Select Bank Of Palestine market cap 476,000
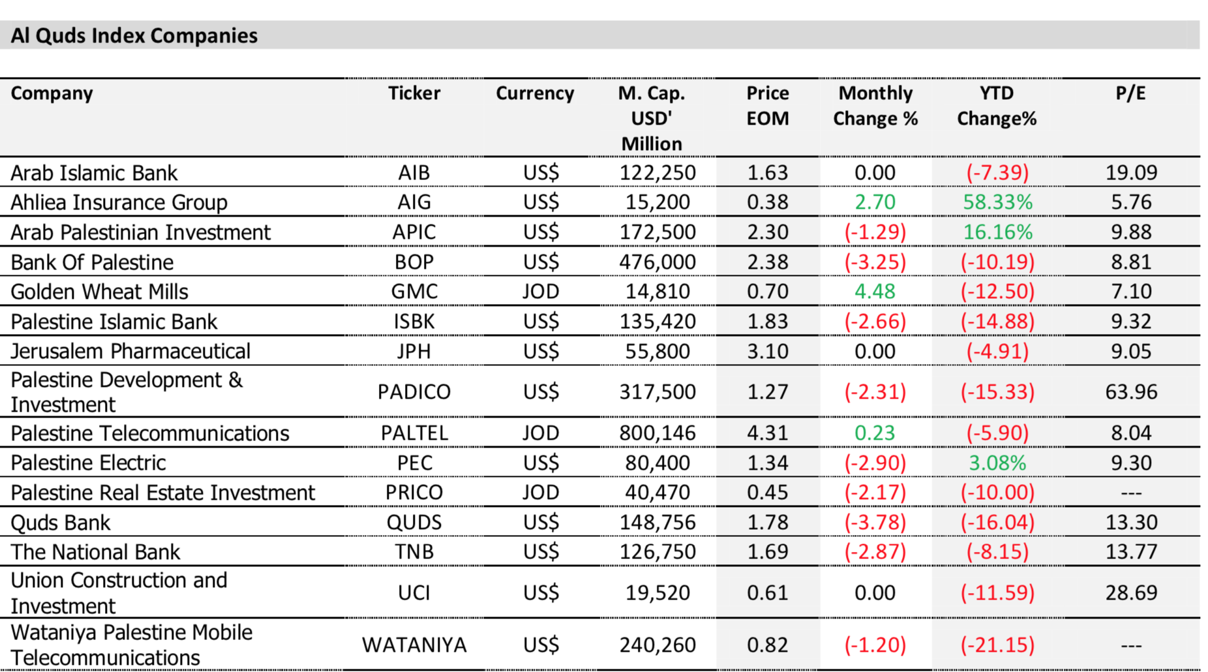The height and width of the screenshot is (672, 1208). [657, 262]
